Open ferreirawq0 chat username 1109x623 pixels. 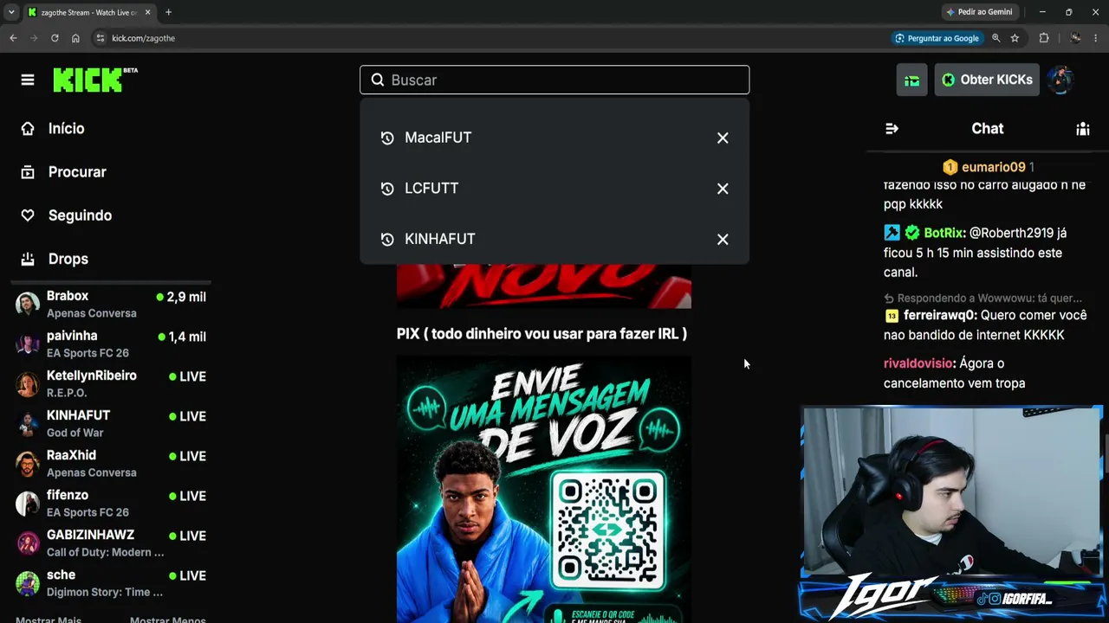click(940, 315)
